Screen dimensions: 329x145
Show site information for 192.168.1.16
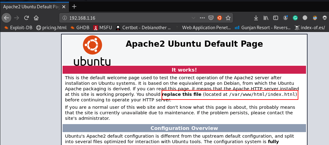point(64,18)
